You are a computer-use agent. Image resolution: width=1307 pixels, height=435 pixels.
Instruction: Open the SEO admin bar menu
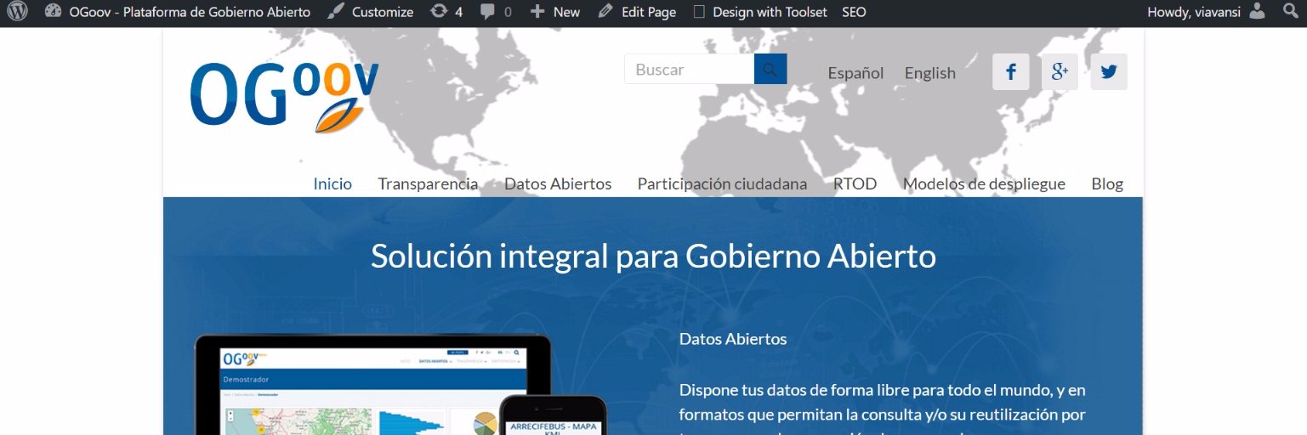[854, 12]
